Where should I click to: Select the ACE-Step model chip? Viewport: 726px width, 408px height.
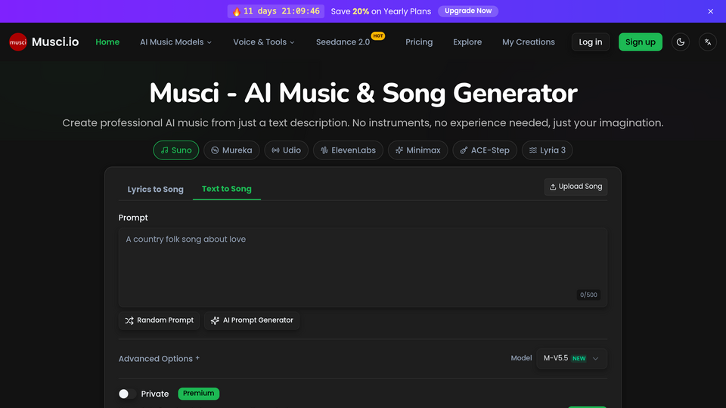485,150
